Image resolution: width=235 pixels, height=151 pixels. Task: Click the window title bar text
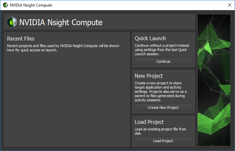point(31,5)
